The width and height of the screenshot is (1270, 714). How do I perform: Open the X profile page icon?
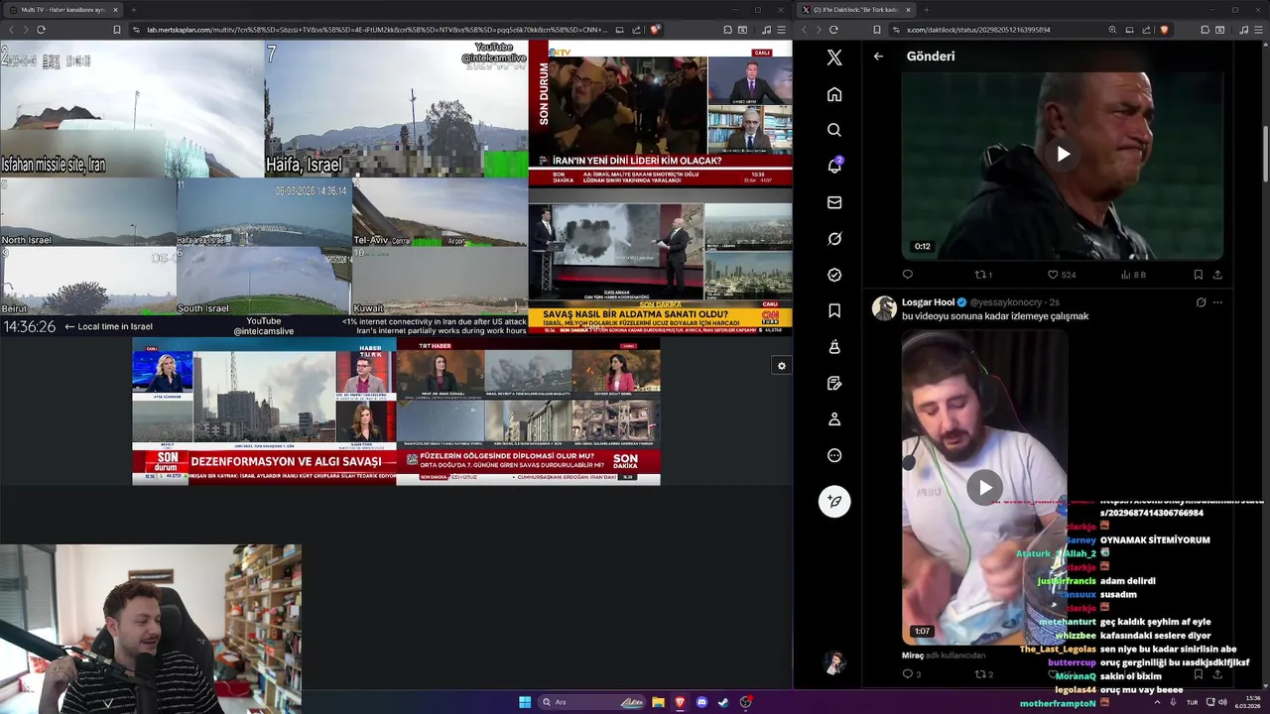coord(834,419)
